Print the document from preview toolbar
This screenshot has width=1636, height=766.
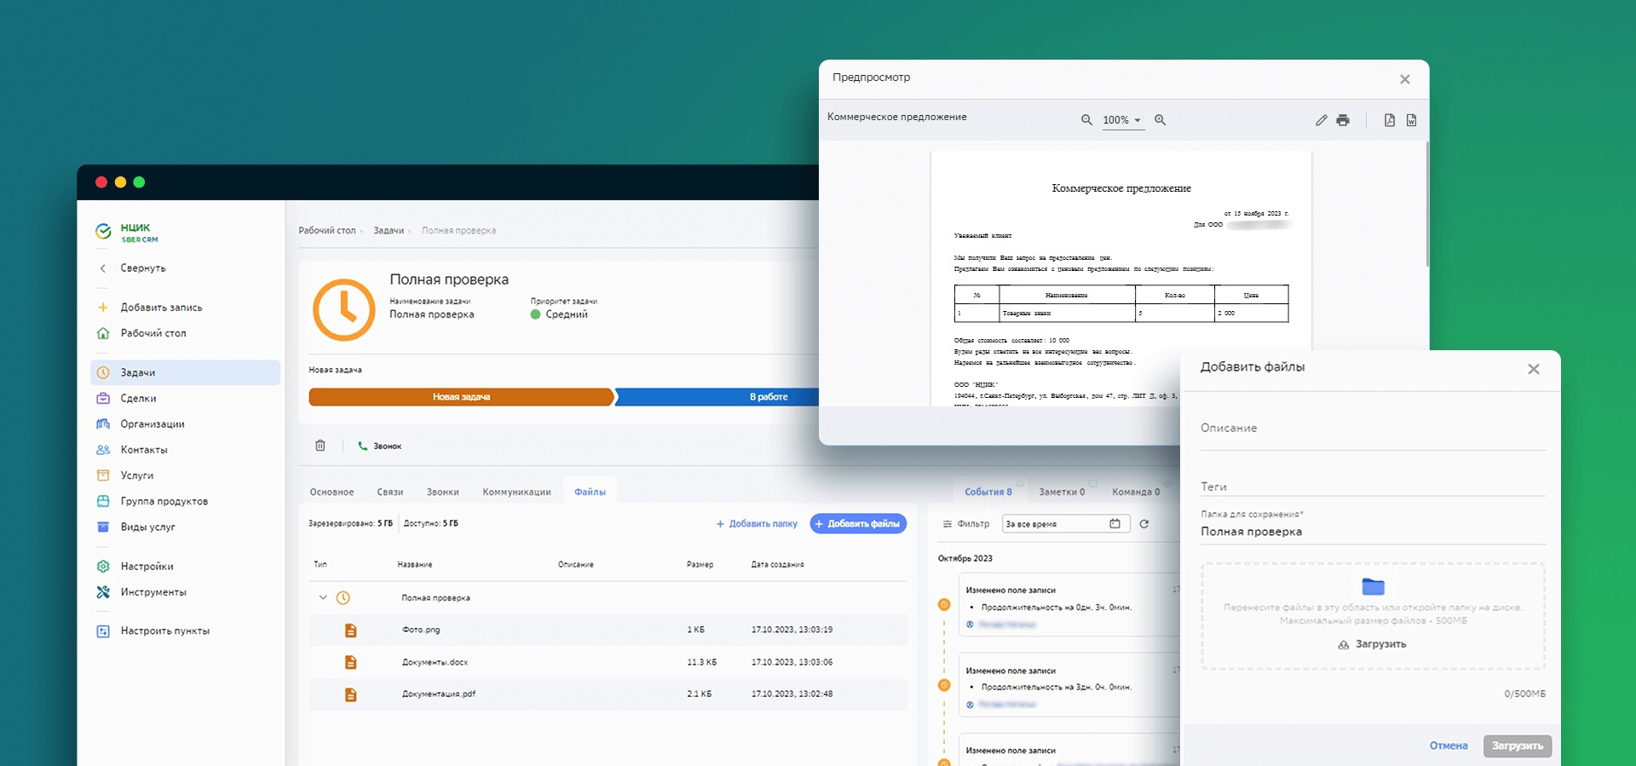click(x=1343, y=120)
